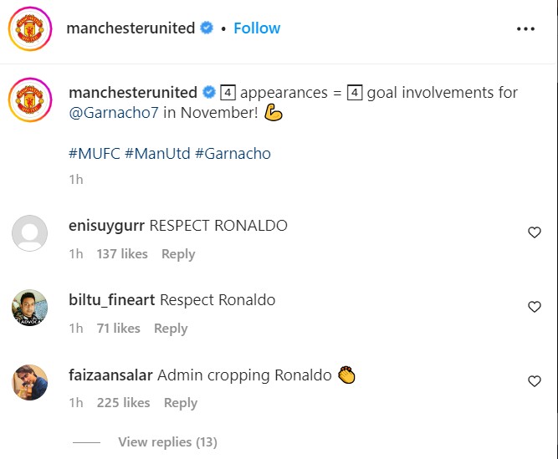Like faizaansalar's Admin cropping Ronaldo comment
Screen dimensions: 558x459
point(535,381)
